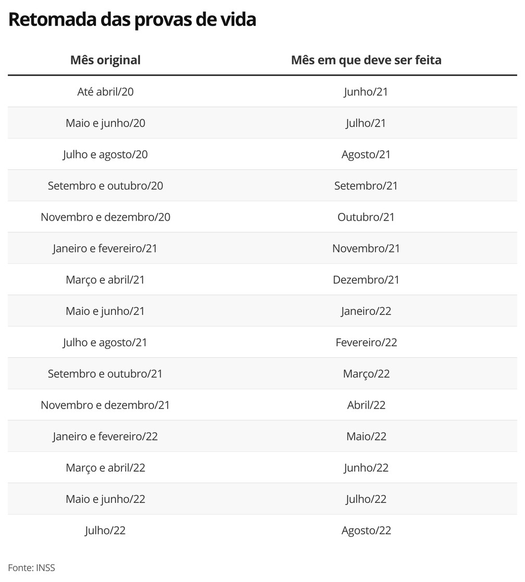Select the 'Abril/22' cell
The image size is (525, 582).
click(x=366, y=405)
